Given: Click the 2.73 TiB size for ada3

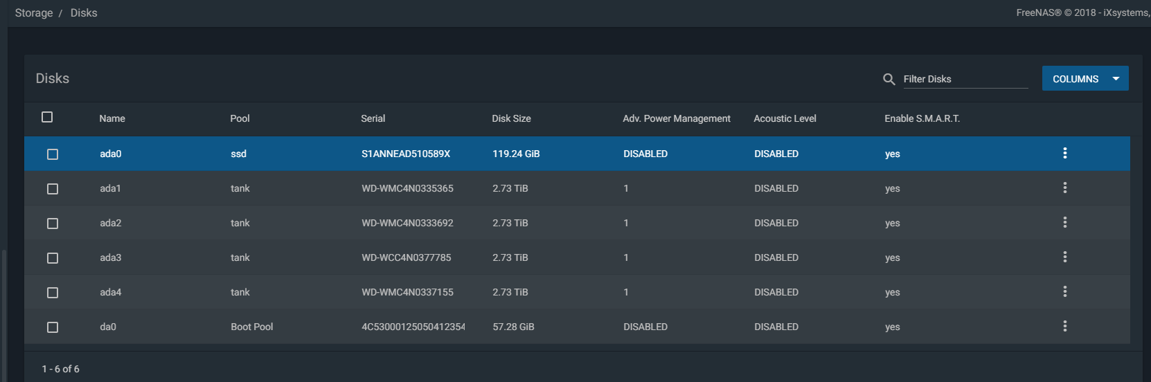Looking at the screenshot, I should coord(510,257).
